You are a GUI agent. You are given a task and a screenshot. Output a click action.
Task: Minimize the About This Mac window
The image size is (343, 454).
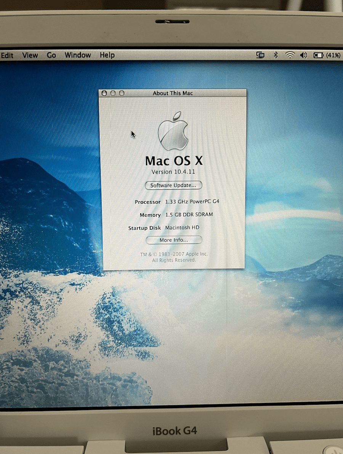[113, 93]
